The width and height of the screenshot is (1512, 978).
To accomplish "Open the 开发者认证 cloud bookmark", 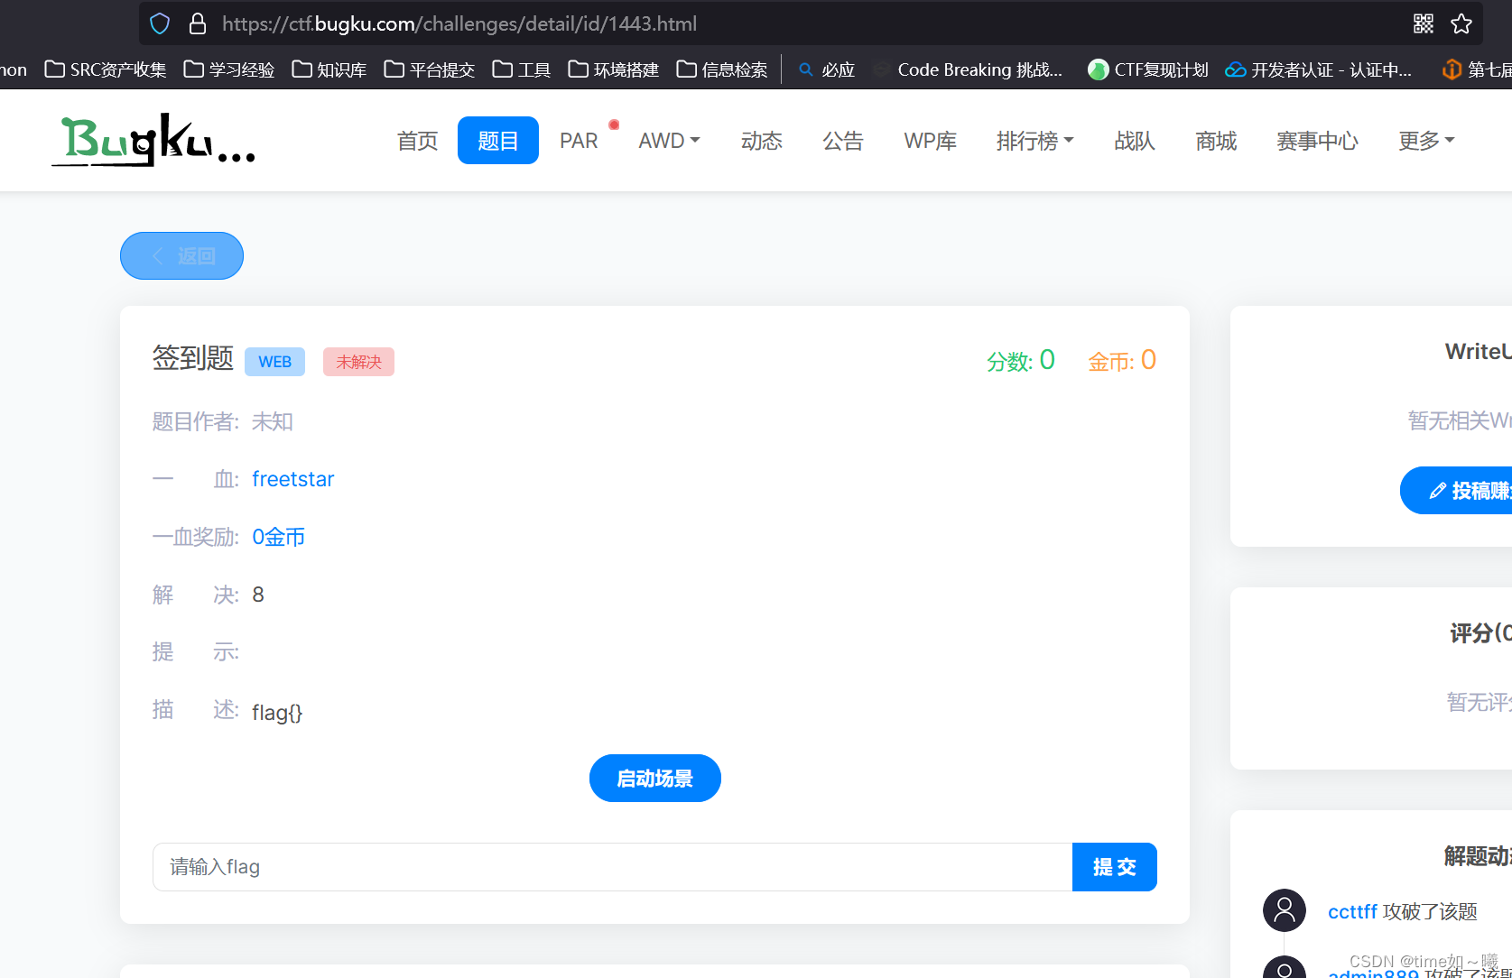I will 1319,69.
